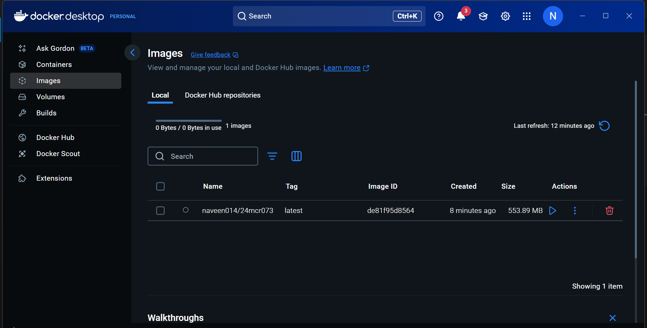Open Containers in the sidebar
This screenshot has width=647, height=328.
point(54,65)
